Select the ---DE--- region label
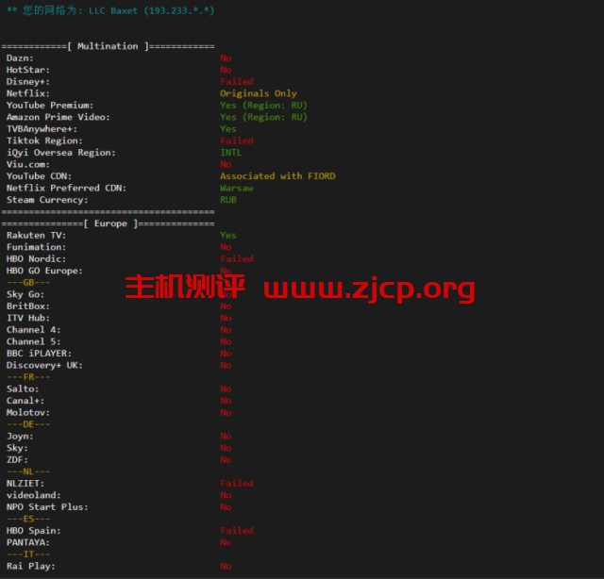This screenshot has width=604, height=579. tap(28, 424)
